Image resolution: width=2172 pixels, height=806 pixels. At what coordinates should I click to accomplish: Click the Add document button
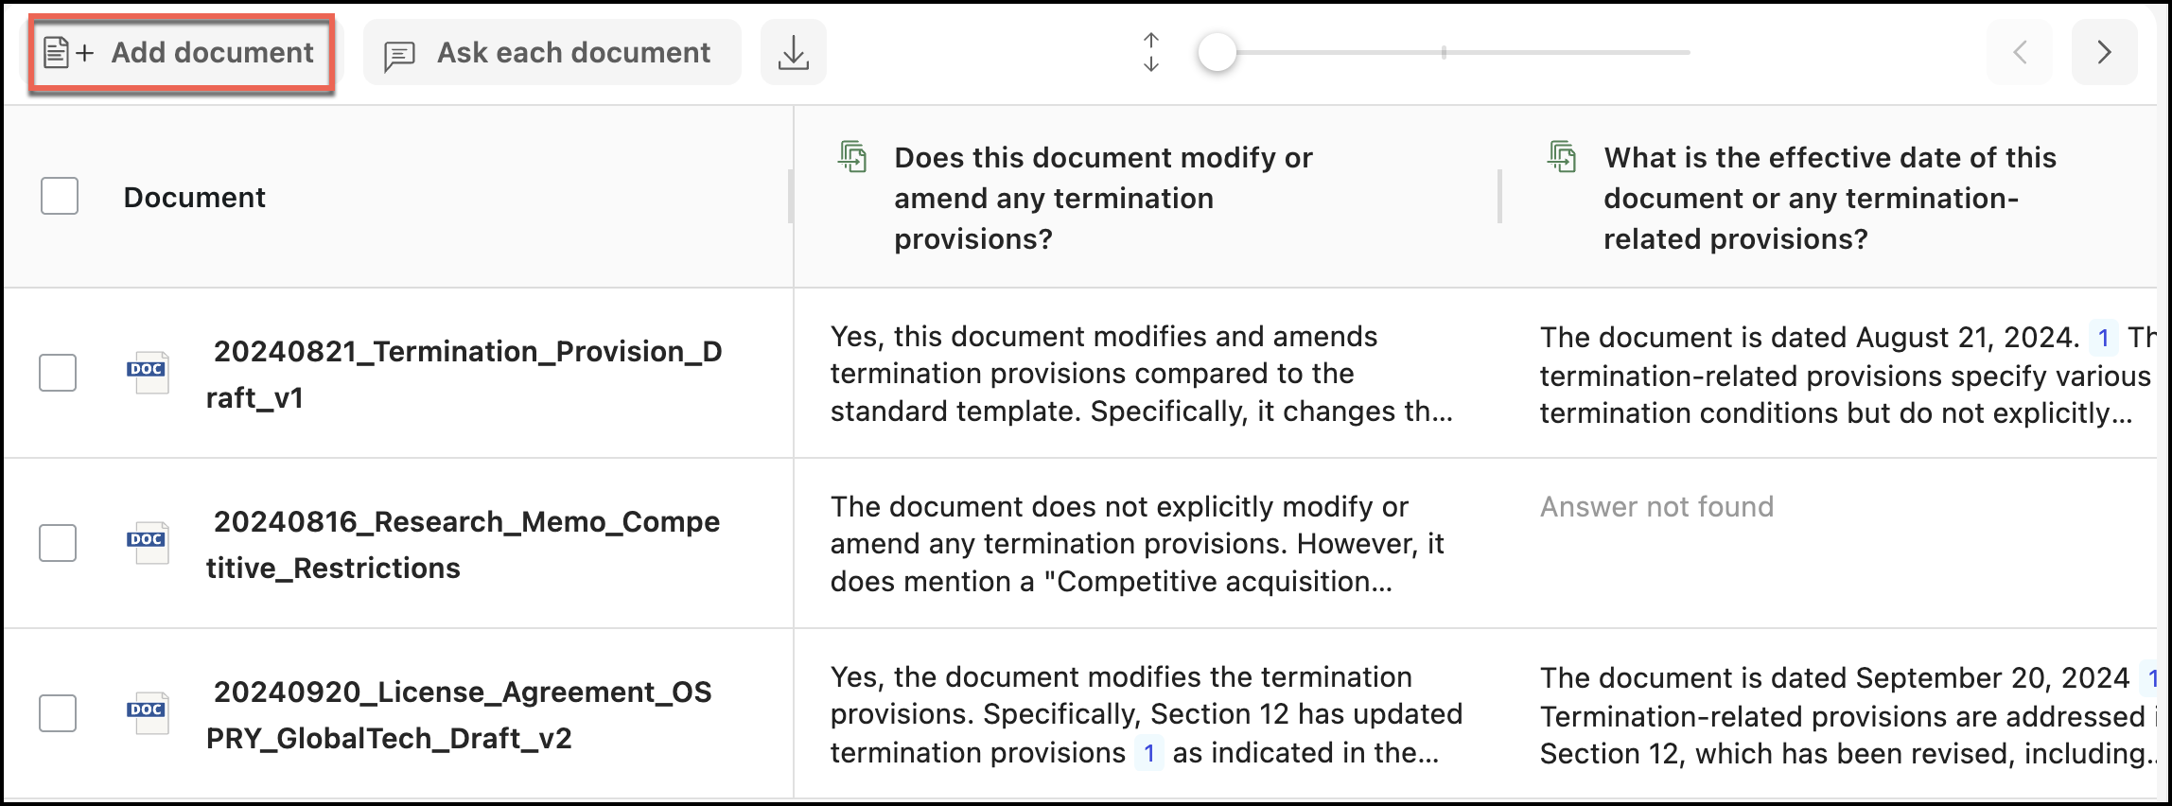pos(181,53)
